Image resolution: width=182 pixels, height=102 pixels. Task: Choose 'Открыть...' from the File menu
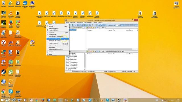58,27
